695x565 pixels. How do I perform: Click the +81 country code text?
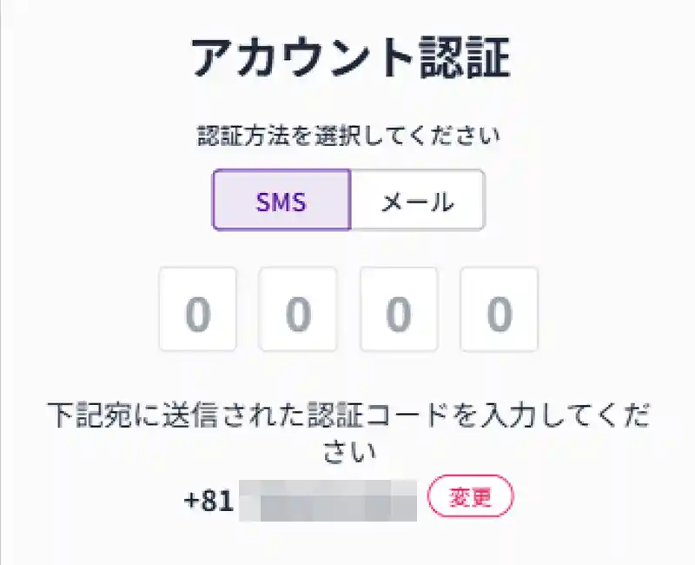pos(209,500)
